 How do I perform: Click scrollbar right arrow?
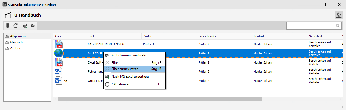coord(340,99)
